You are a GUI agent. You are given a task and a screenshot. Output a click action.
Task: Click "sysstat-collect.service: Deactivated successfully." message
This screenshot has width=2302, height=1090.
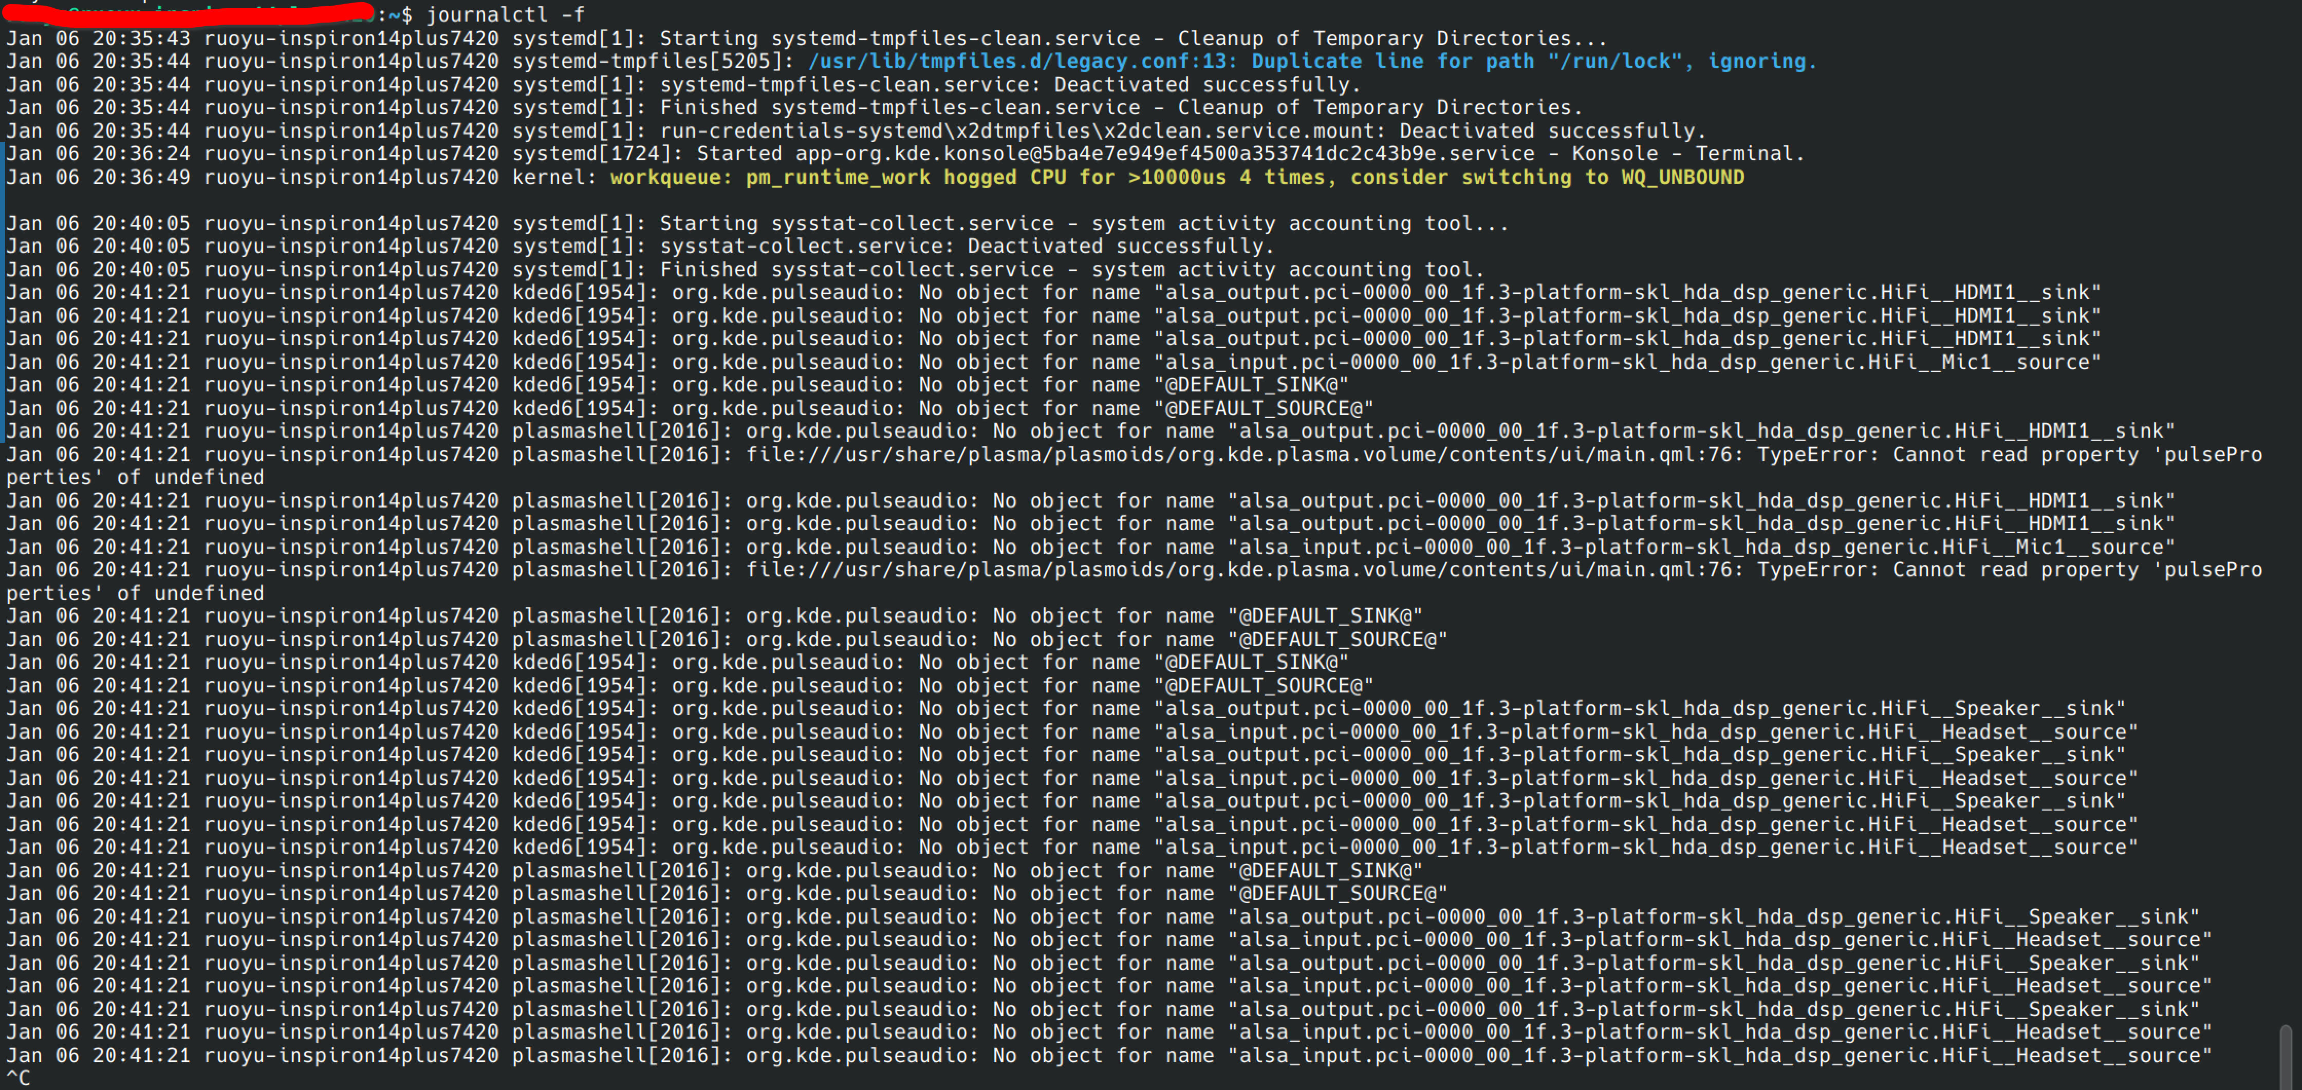click(967, 246)
